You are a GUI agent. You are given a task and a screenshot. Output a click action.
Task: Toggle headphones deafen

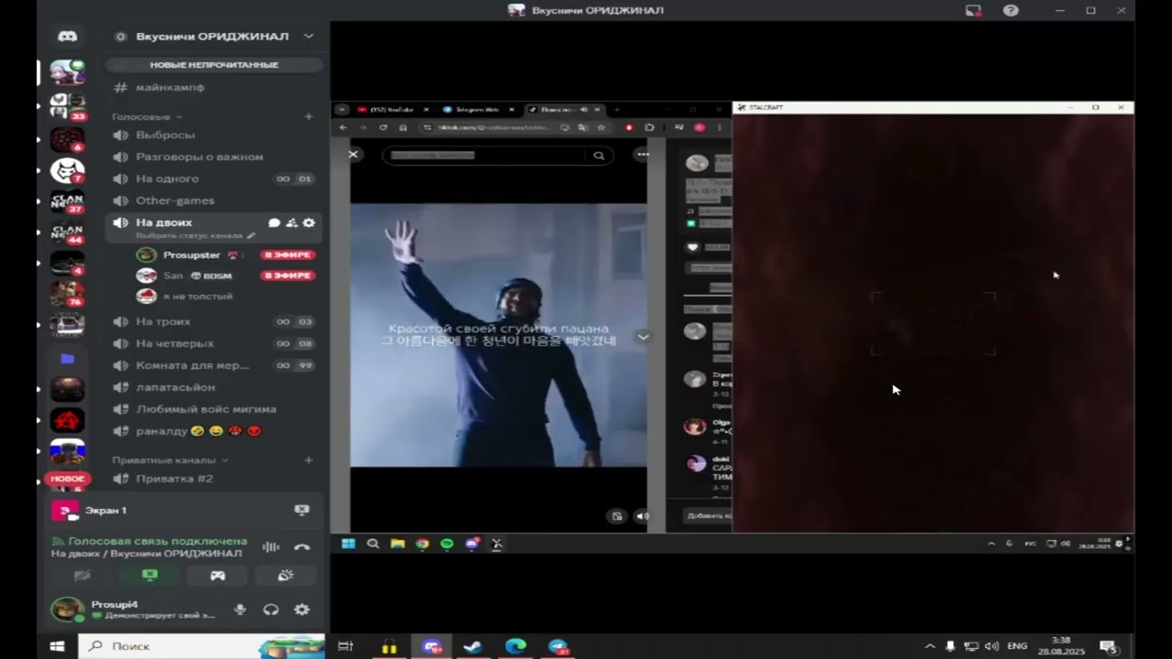click(271, 610)
